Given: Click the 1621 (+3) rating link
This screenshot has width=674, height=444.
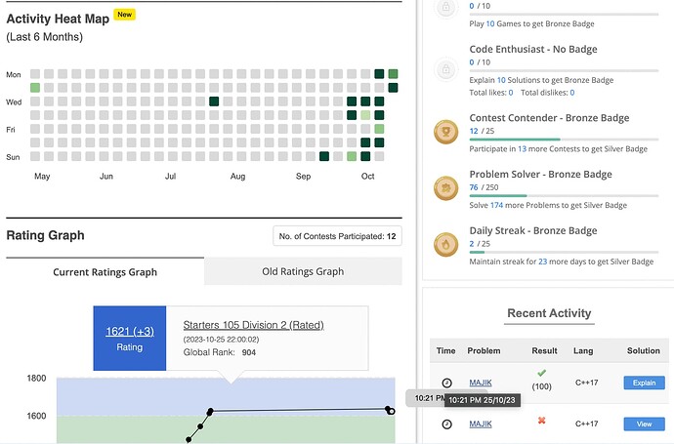Looking at the screenshot, I should [130, 332].
